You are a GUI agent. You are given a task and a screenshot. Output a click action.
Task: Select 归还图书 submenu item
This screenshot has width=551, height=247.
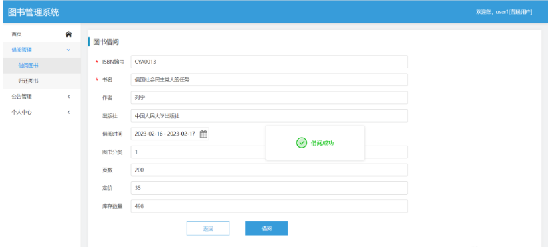(x=42, y=81)
